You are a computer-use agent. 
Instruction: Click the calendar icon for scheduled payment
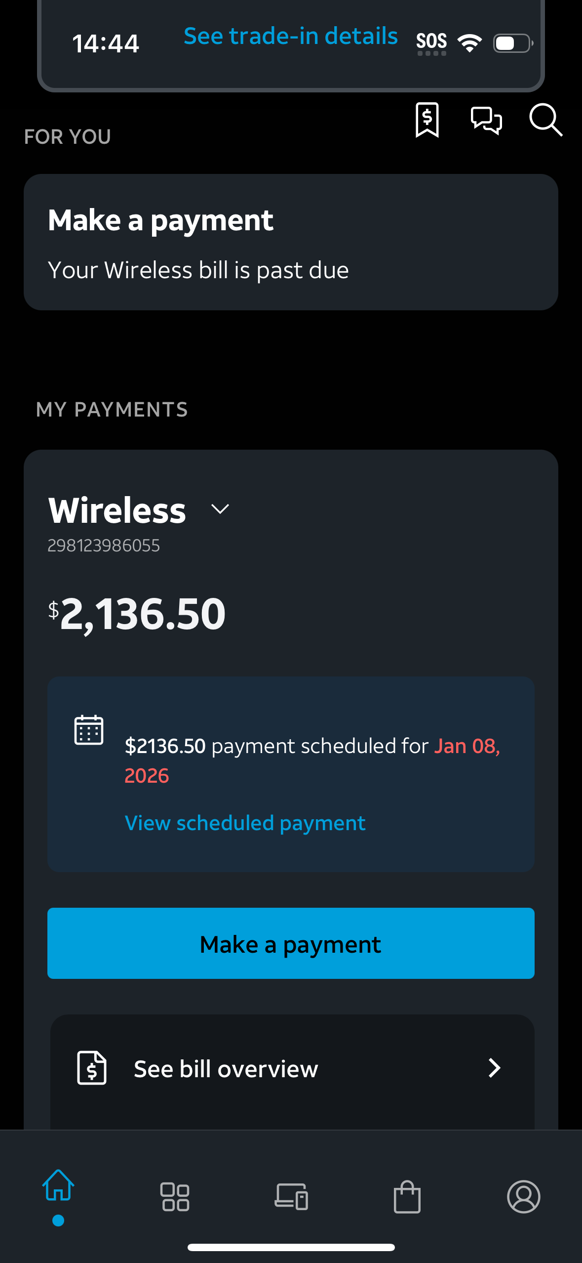click(x=89, y=730)
